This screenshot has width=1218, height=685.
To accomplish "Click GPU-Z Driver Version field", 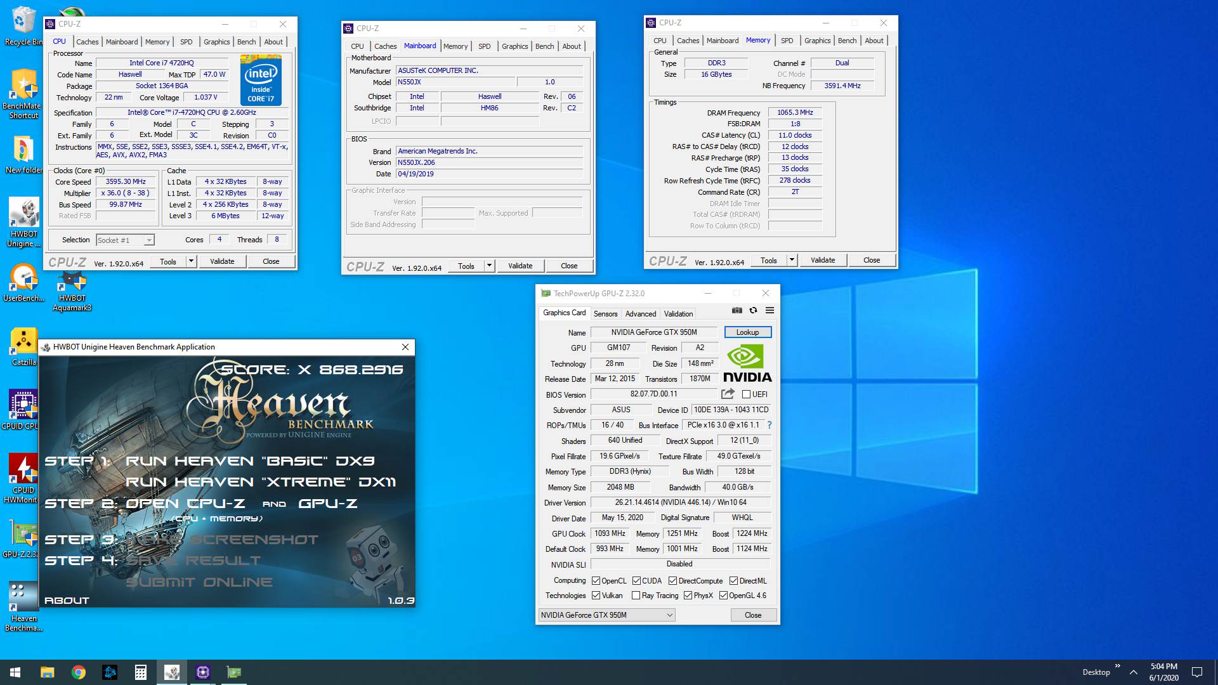I will [680, 502].
